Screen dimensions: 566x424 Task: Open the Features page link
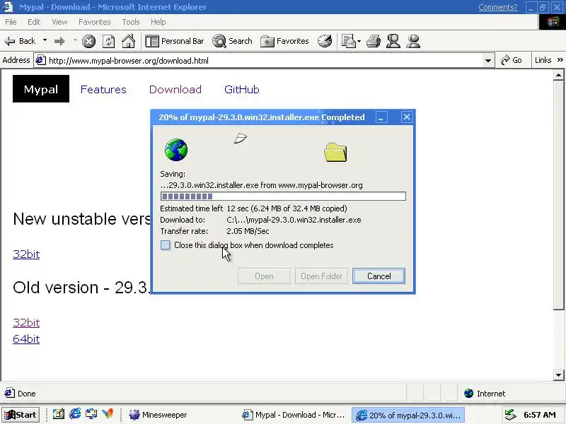coord(103,90)
